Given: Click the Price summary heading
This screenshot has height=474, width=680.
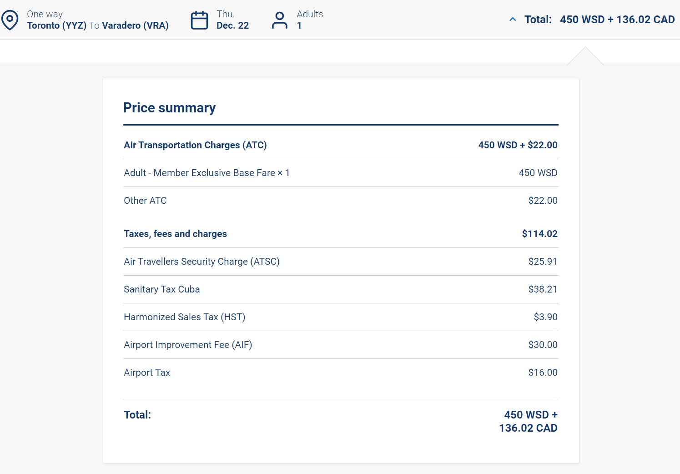Looking at the screenshot, I should (x=169, y=108).
